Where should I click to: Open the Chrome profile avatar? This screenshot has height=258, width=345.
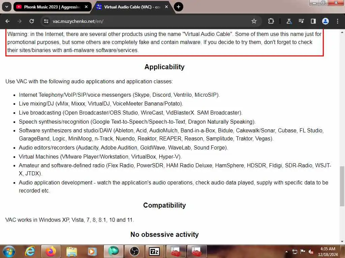pyautogui.click(x=325, y=21)
